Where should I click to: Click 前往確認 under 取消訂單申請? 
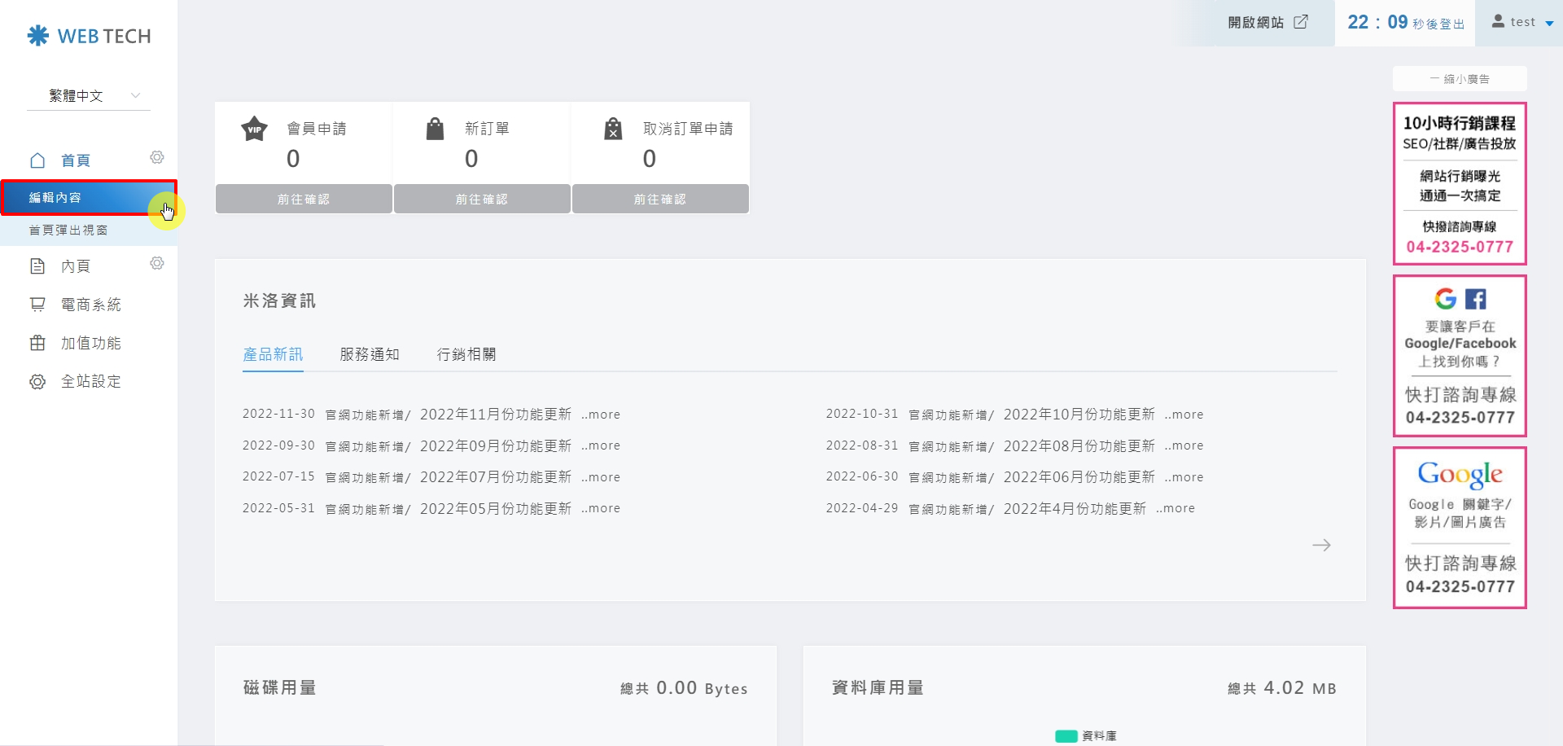pyautogui.click(x=660, y=199)
